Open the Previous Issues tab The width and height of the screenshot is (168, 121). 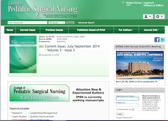(54, 30)
